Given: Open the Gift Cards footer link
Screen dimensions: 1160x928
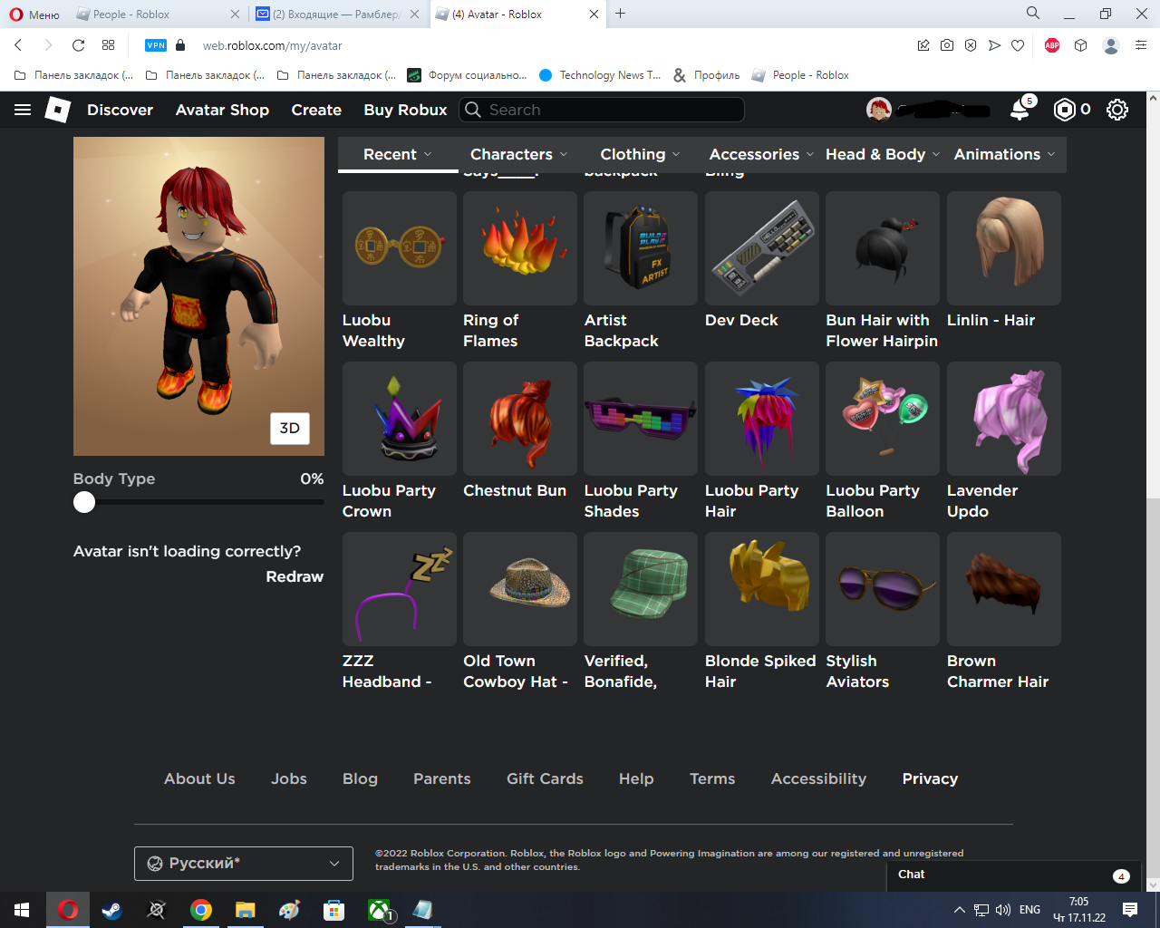Looking at the screenshot, I should coord(545,778).
